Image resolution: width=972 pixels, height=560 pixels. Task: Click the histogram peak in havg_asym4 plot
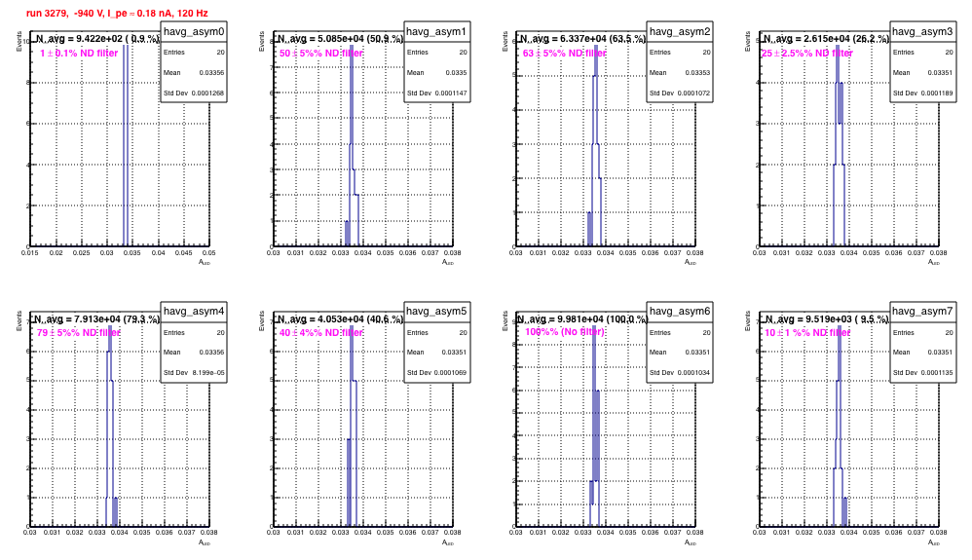[110, 339]
